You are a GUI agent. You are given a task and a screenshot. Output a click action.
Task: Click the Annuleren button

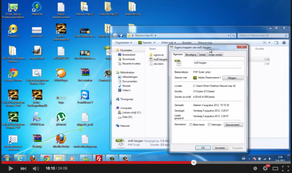(220, 148)
